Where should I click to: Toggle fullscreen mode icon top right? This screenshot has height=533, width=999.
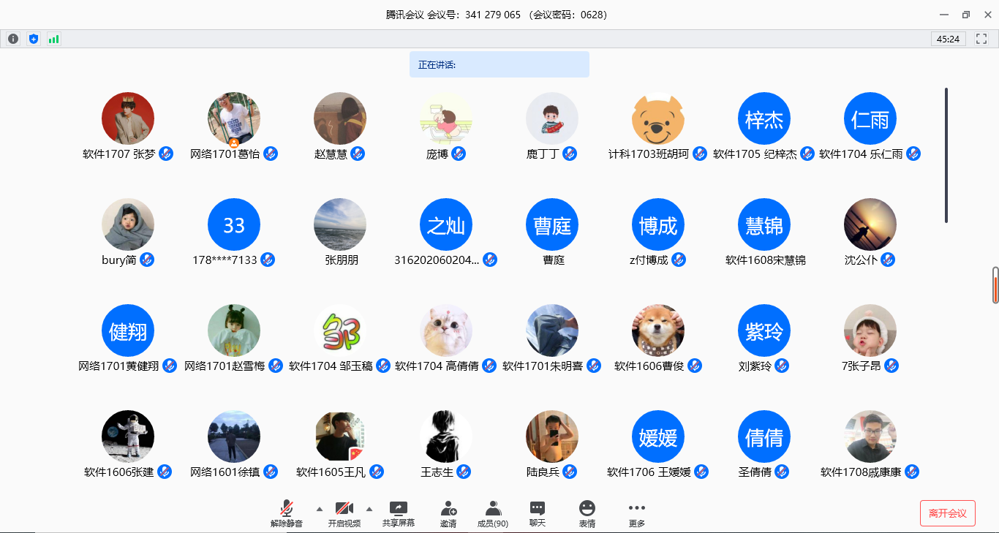981,38
